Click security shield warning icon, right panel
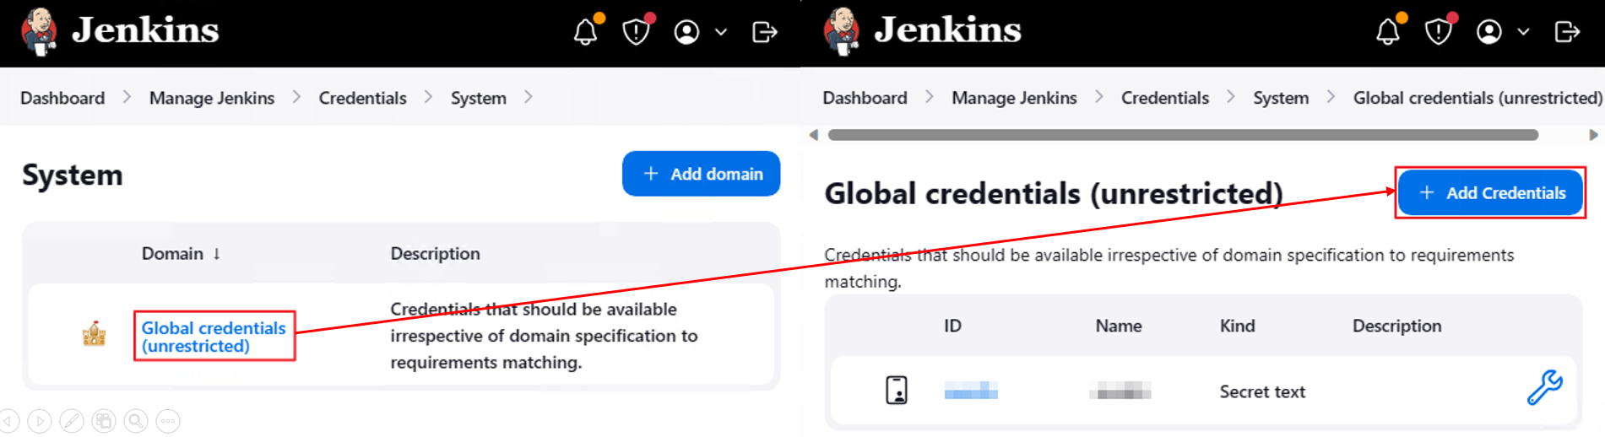The image size is (1605, 437). (x=1438, y=32)
